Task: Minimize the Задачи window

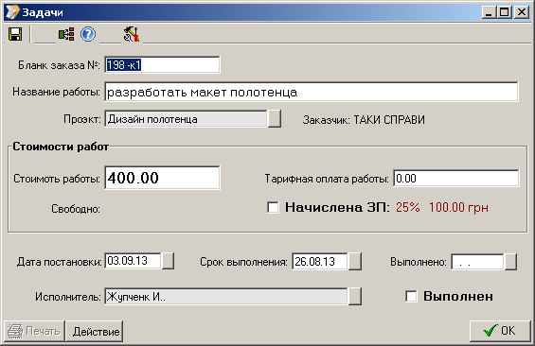Action: coord(489,12)
